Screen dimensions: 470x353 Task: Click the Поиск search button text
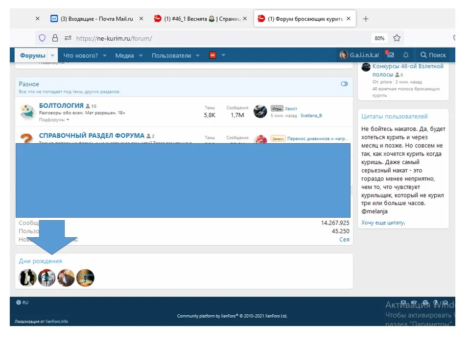point(437,55)
